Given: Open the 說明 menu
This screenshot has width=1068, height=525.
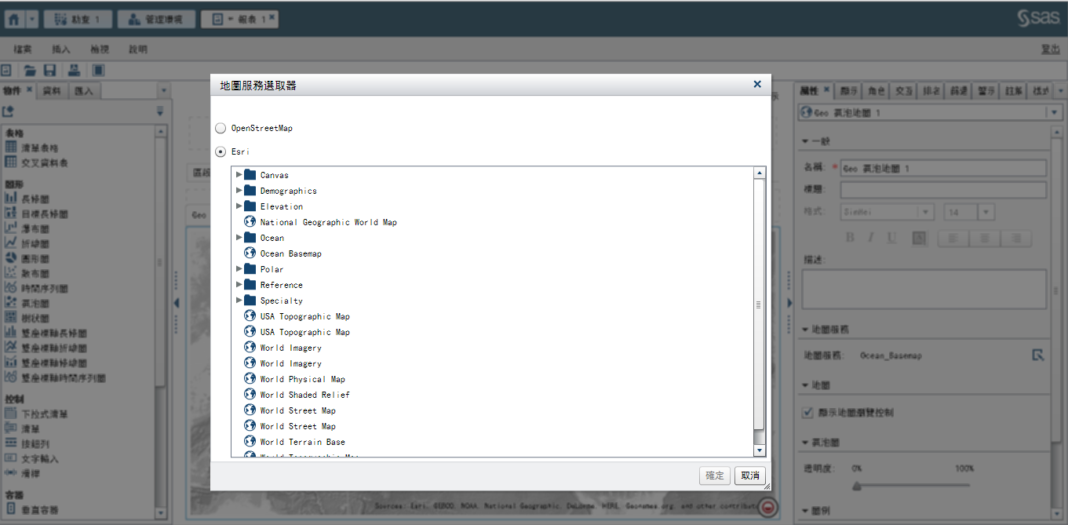Looking at the screenshot, I should click(138, 49).
